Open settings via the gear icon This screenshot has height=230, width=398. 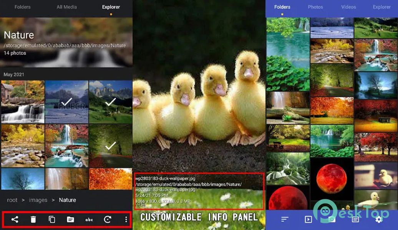378,219
